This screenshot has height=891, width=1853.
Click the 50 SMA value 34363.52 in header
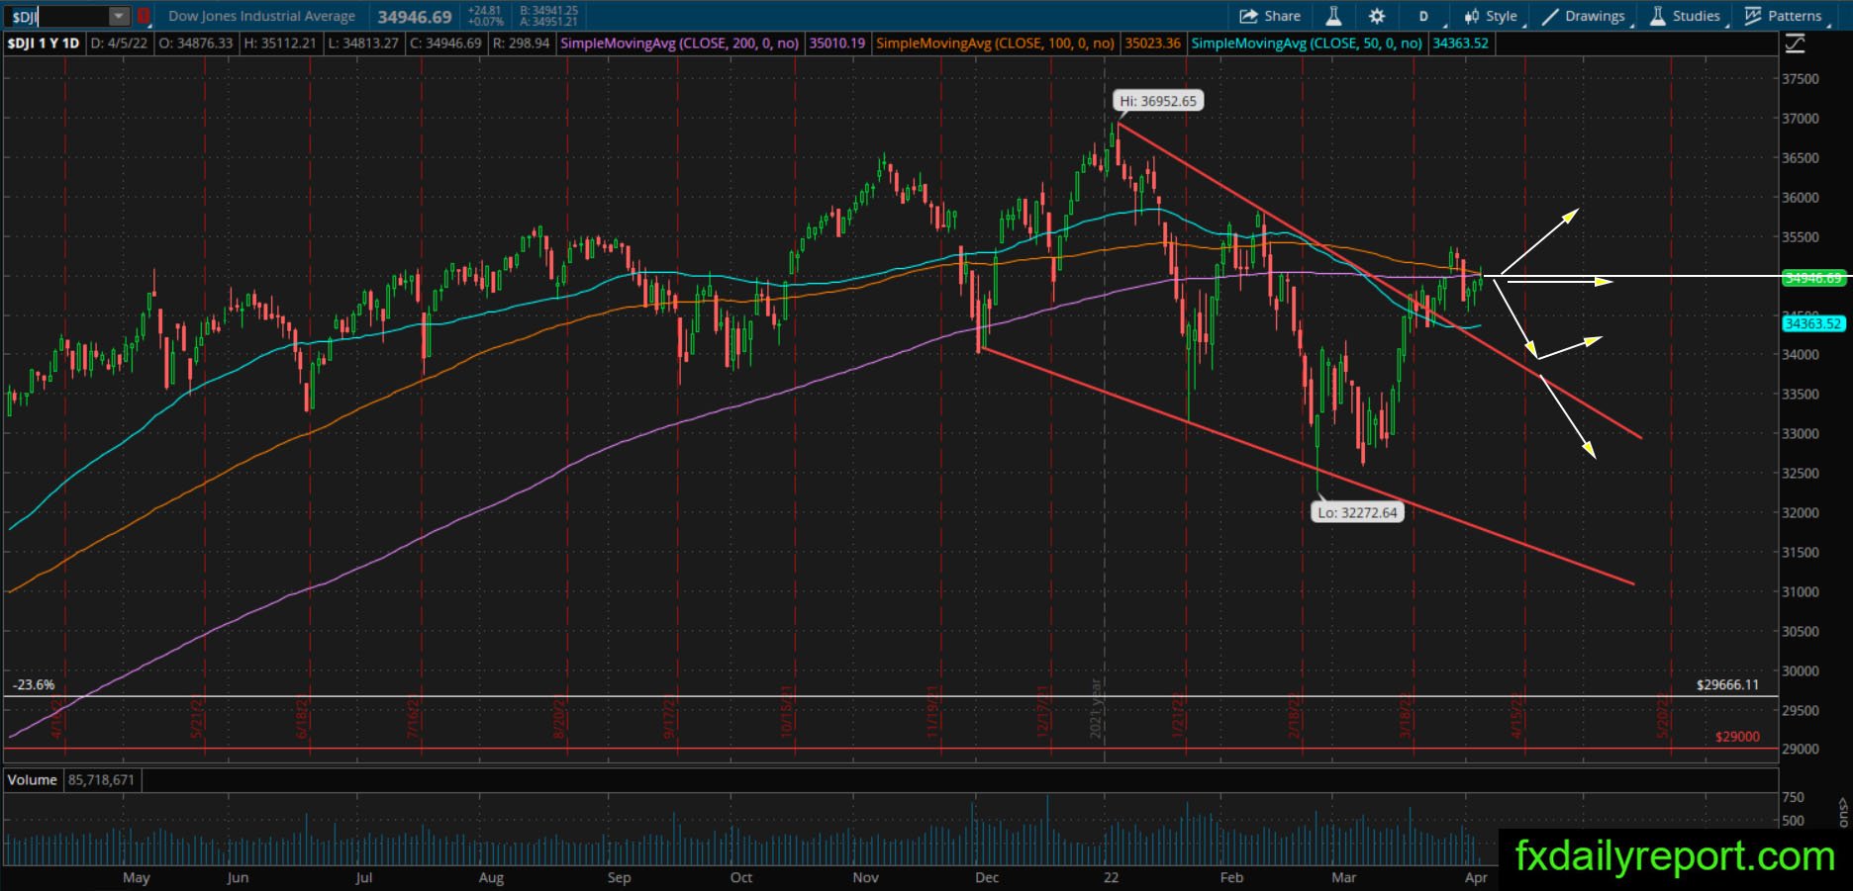tap(1460, 44)
